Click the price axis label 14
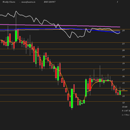130x130 pixels. tap(123, 90)
